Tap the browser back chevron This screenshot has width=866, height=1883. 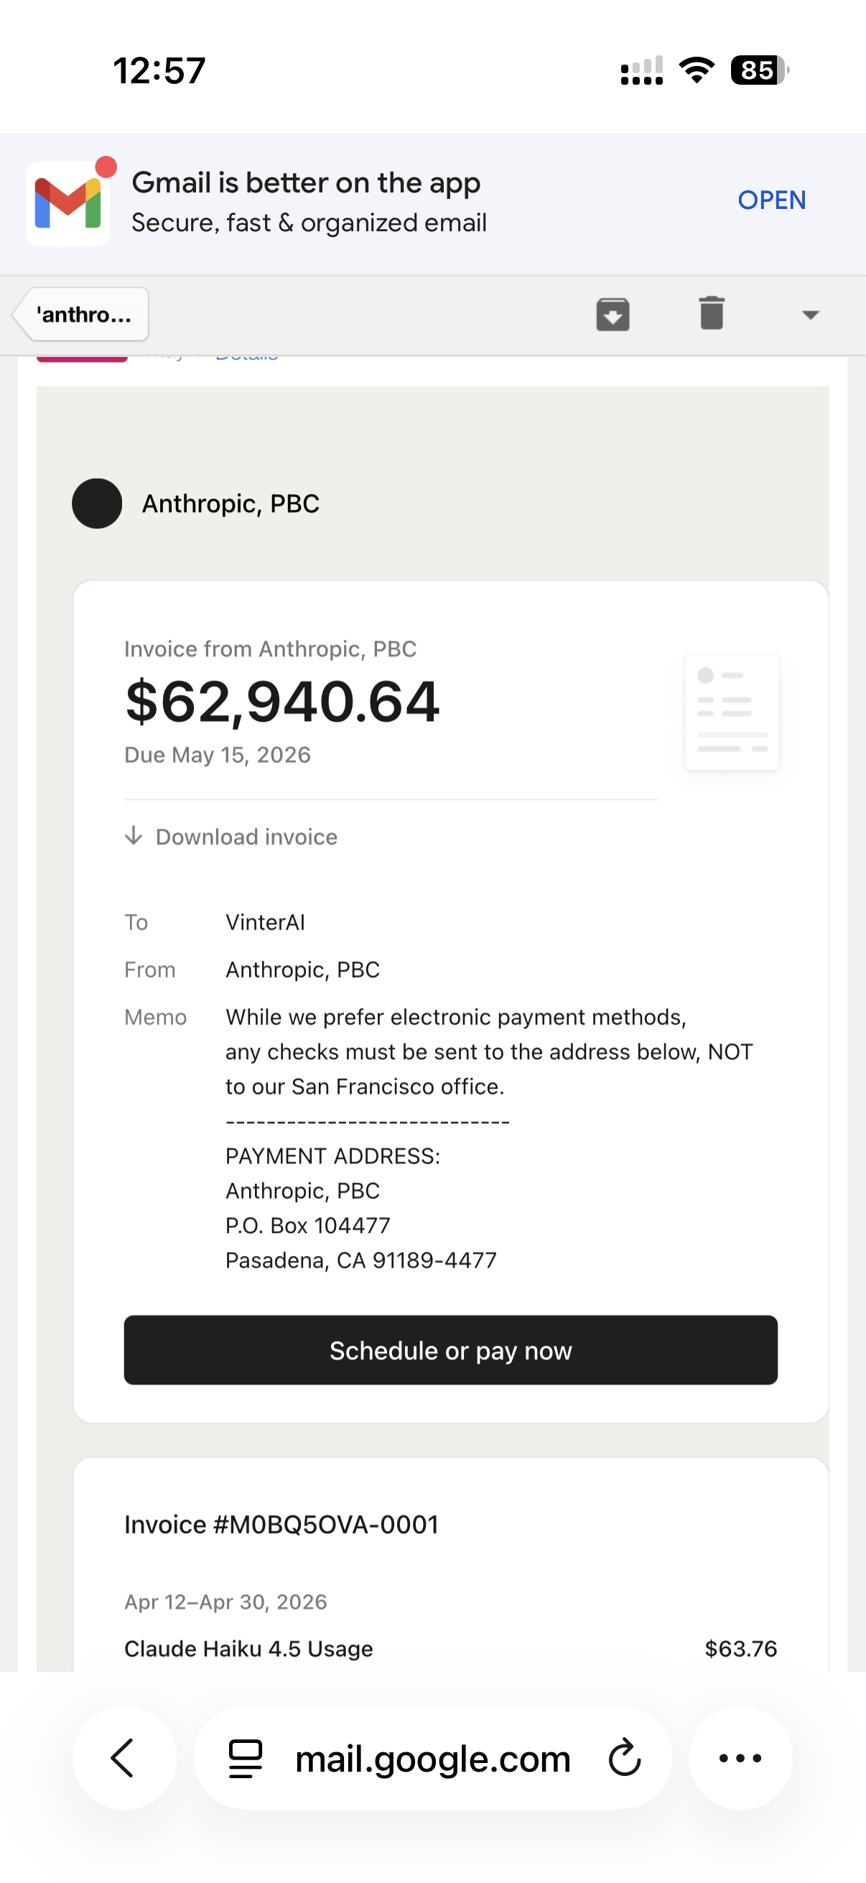coord(124,1758)
